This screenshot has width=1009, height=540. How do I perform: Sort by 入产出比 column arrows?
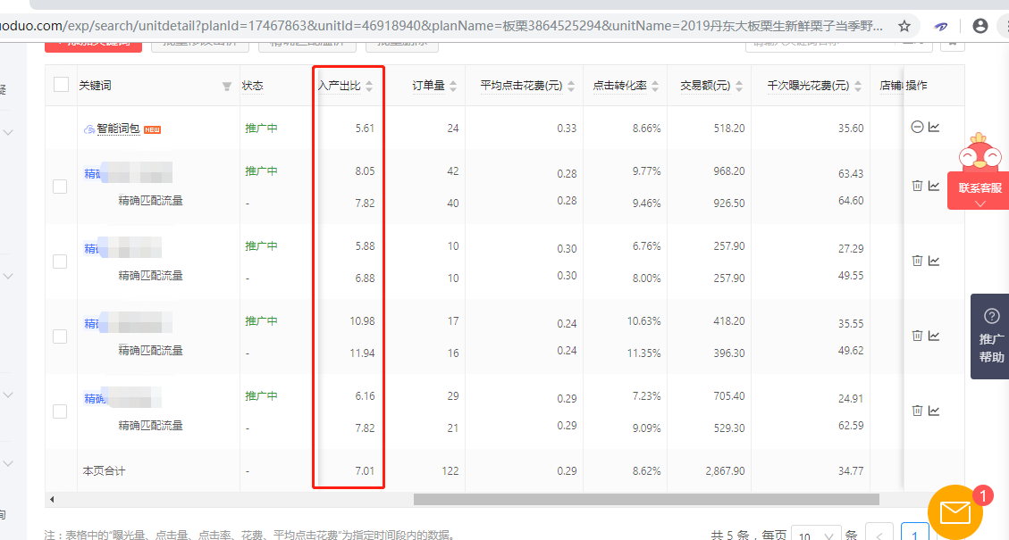(x=369, y=87)
